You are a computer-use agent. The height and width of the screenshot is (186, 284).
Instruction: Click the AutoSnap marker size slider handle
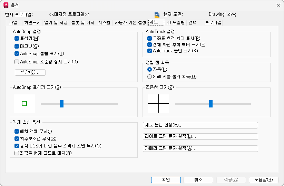tap(62, 104)
